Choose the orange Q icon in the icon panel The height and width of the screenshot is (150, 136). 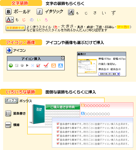[x=53, y=66]
